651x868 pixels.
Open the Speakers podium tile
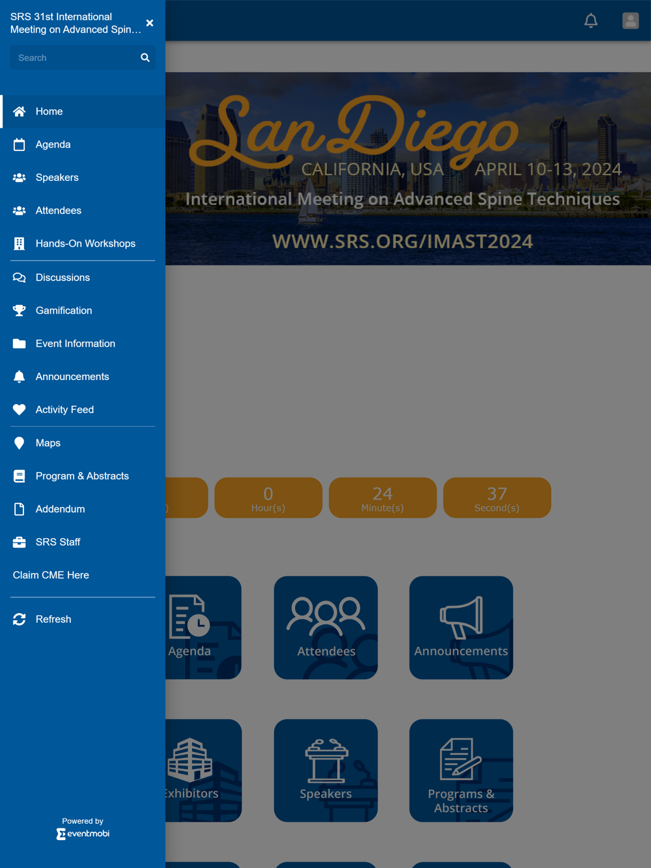click(x=326, y=770)
